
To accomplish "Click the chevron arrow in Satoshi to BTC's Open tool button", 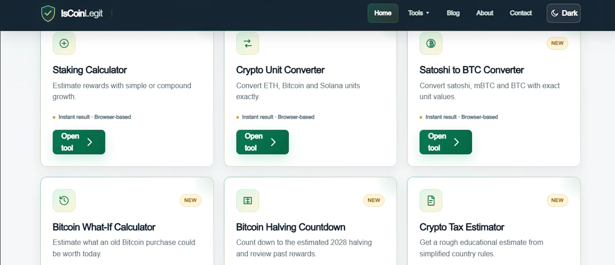I will pos(456,142).
